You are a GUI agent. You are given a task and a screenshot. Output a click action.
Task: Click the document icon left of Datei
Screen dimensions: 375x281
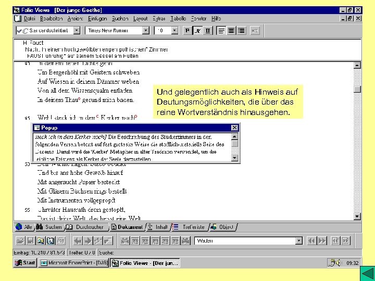pos(18,18)
